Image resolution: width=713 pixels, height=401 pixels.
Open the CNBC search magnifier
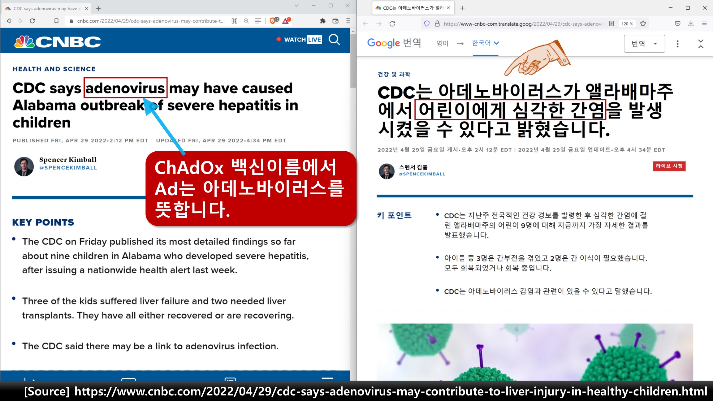(334, 40)
